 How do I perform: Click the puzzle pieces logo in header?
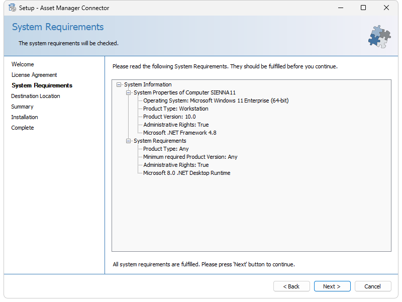click(x=379, y=36)
